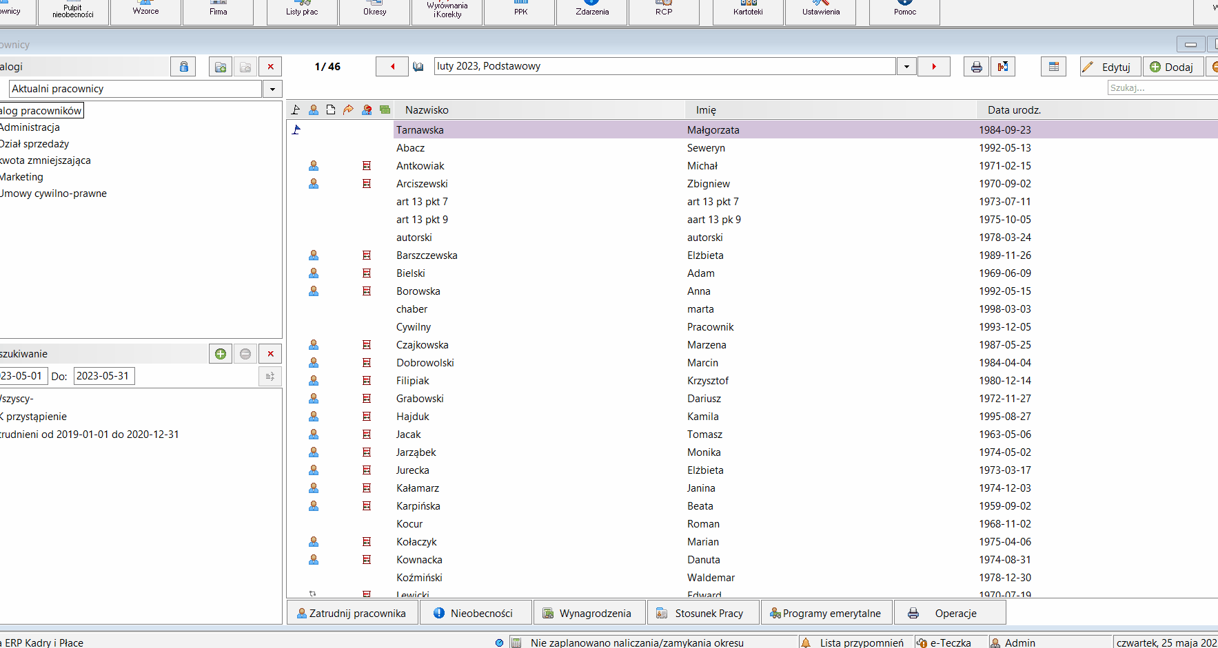Open the period dropdown for luty 2023
The width and height of the screenshot is (1218, 648).
point(906,67)
